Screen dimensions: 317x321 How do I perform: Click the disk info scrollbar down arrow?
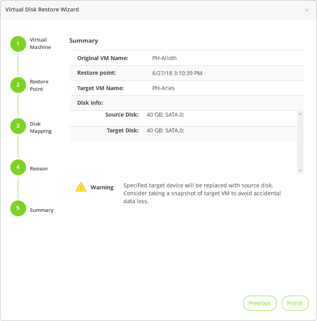300,170
